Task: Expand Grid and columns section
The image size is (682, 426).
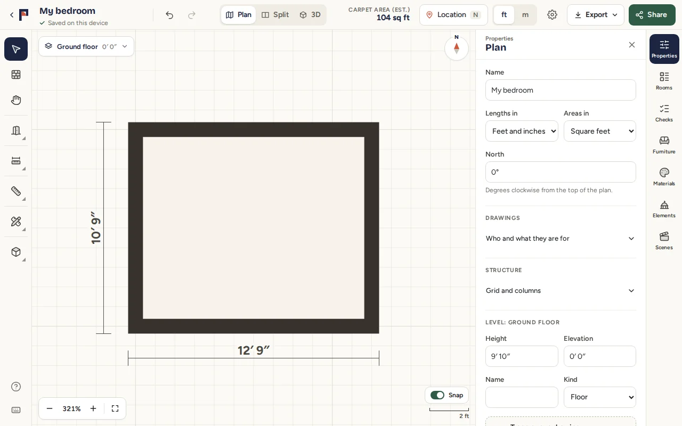Action: [561, 291]
